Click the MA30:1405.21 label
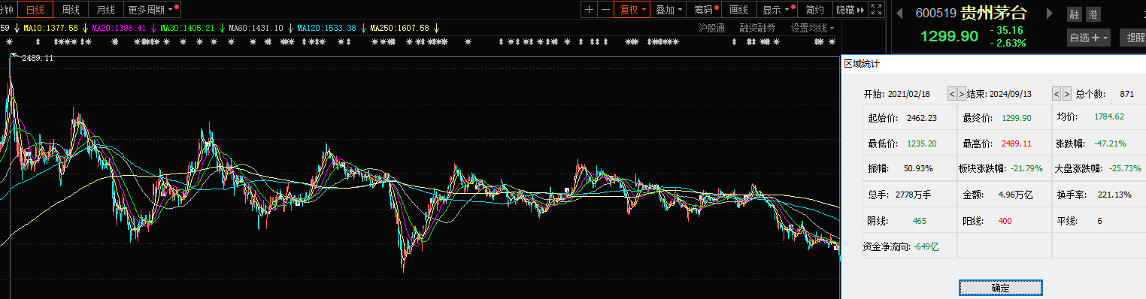The image size is (1146, 299). click(x=187, y=28)
